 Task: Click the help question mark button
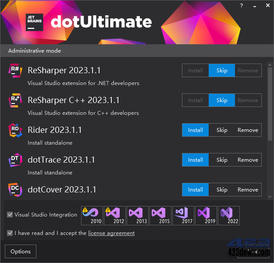point(241,6)
